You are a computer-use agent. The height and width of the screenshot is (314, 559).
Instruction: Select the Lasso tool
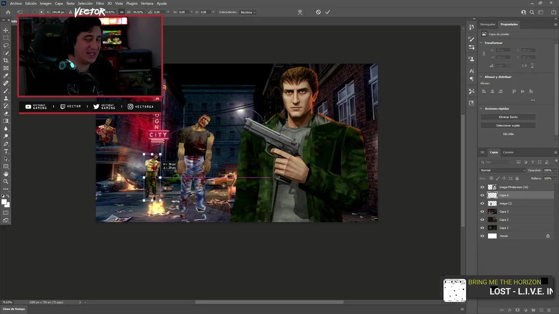[6, 45]
